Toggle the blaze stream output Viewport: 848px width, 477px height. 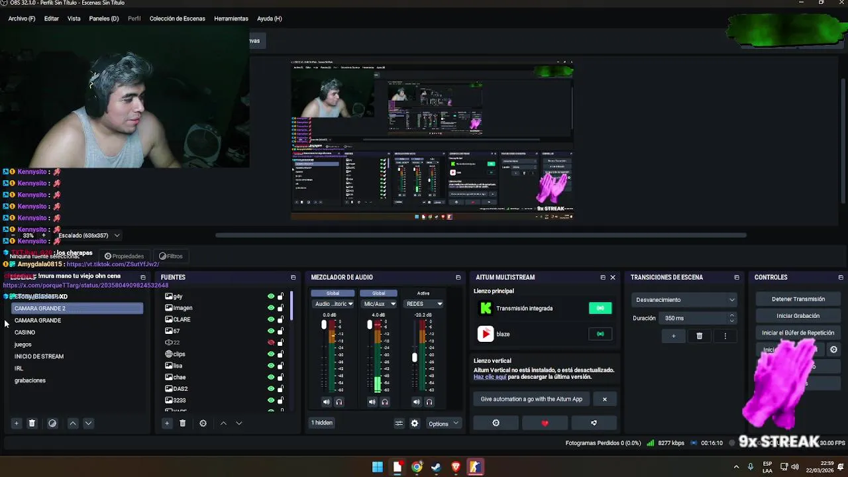(600, 334)
